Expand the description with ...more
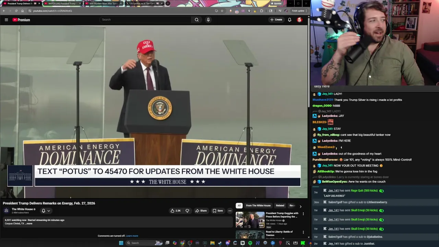This screenshot has height=247, width=439. (x=29, y=224)
